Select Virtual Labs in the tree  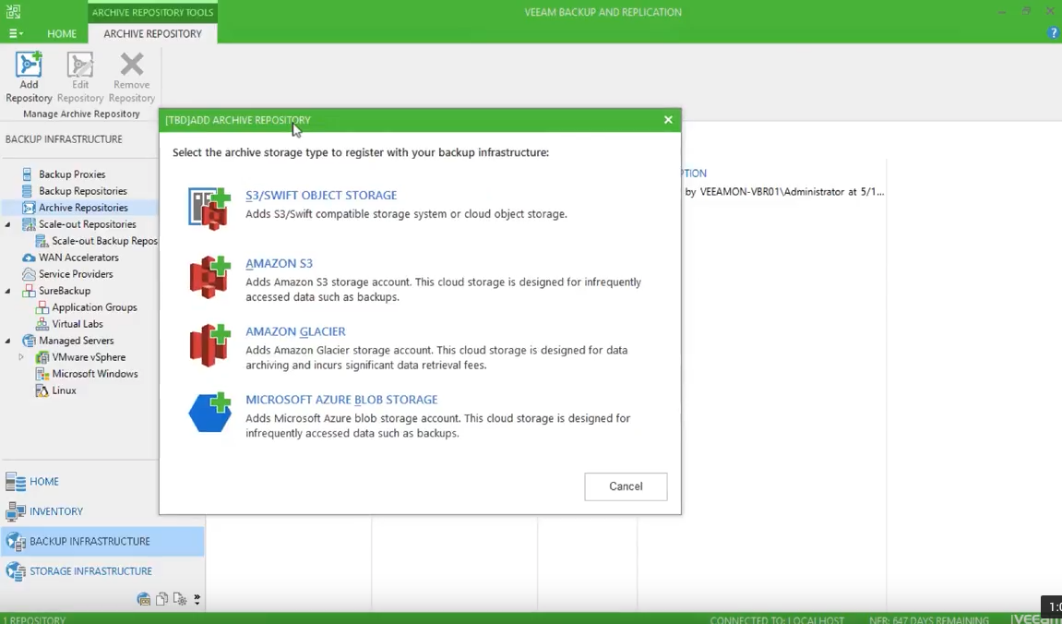click(x=78, y=324)
